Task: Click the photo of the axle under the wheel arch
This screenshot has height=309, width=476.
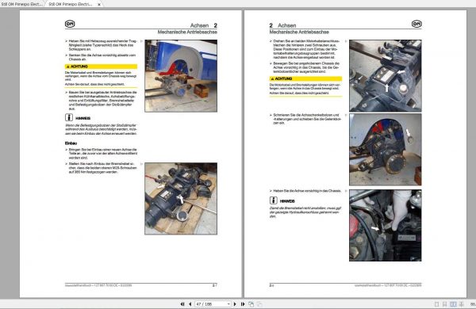Action: [386, 150]
